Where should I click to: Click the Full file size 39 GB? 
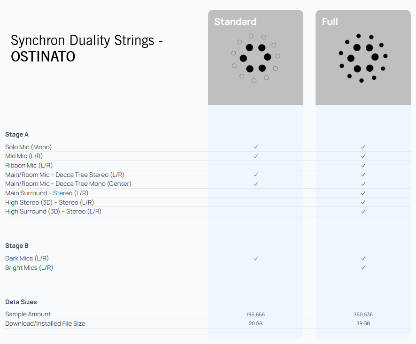click(x=363, y=324)
